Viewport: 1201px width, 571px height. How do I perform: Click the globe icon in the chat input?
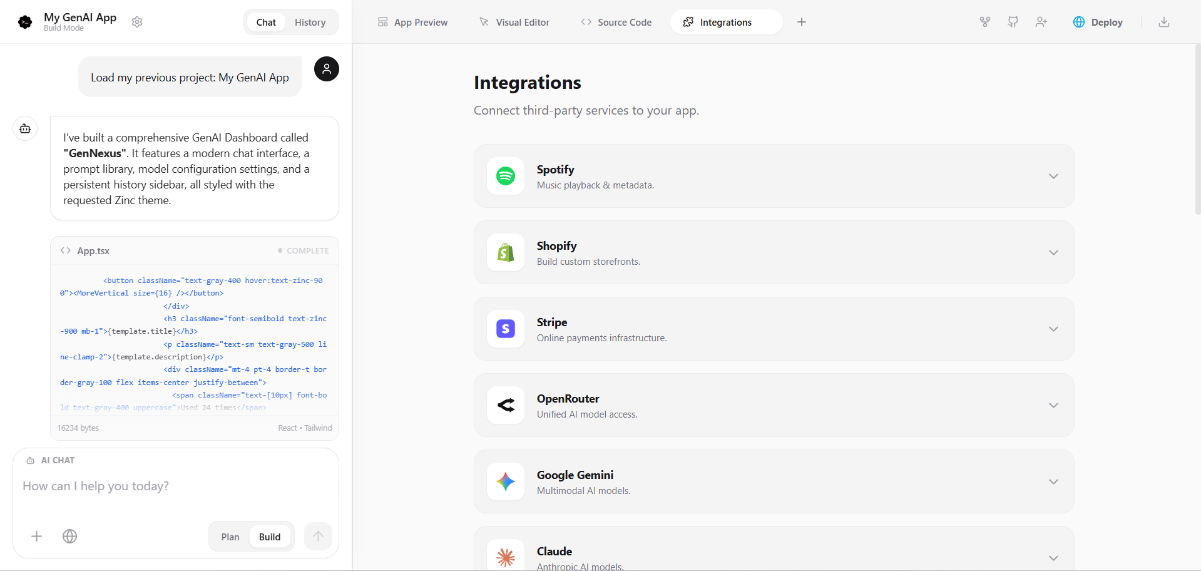(x=69, y=537)
